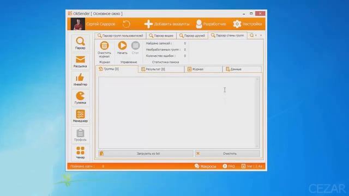Open the Разработчик developer link
Image resolution: width=349 pixels, height=196 pixels.
(x=211, y=24)
